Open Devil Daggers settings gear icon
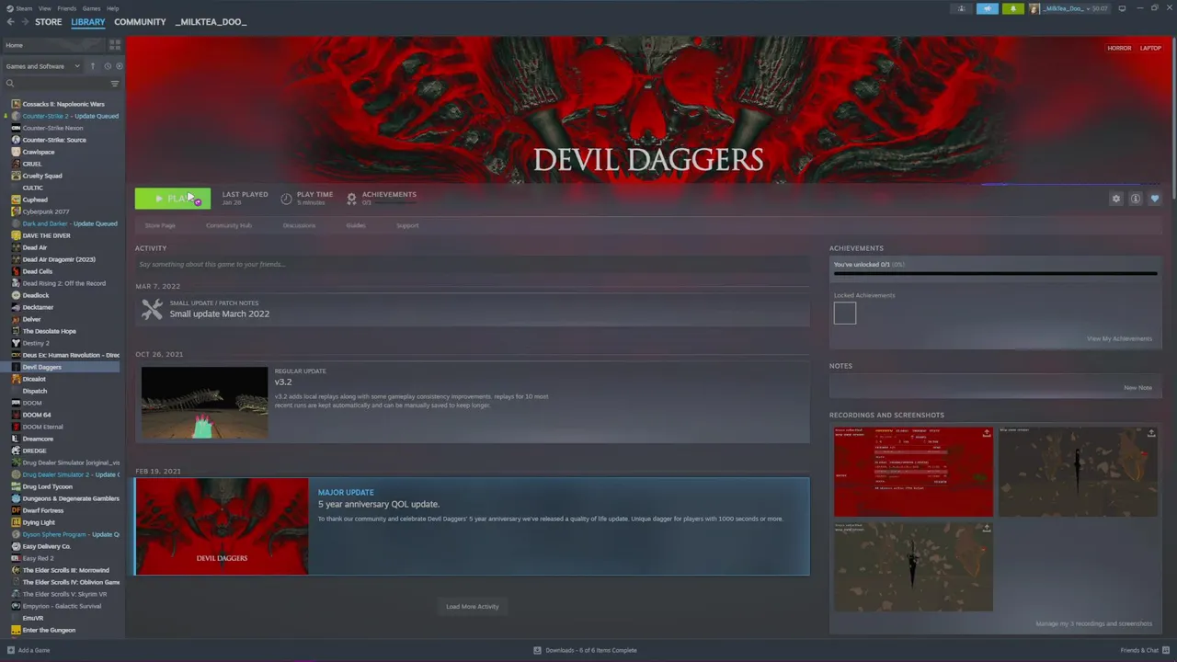 click(x=1116, y=199)
